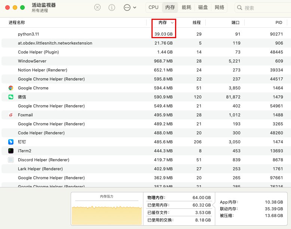This screenshot has height=229, width=291.
Task: Select the WindowServer process row
Action: pos(145,61)
